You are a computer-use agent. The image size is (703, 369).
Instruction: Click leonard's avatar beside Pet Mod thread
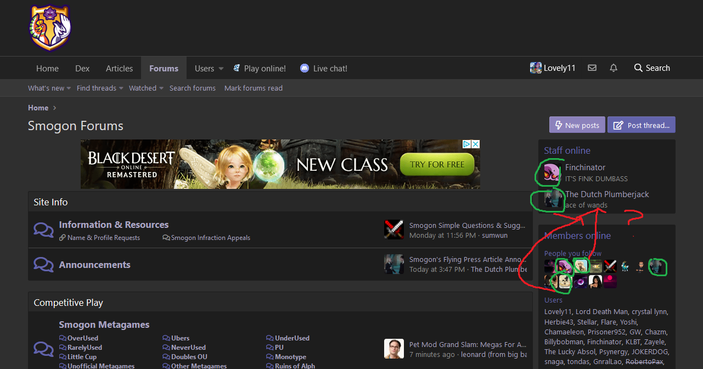coord(394,349)
